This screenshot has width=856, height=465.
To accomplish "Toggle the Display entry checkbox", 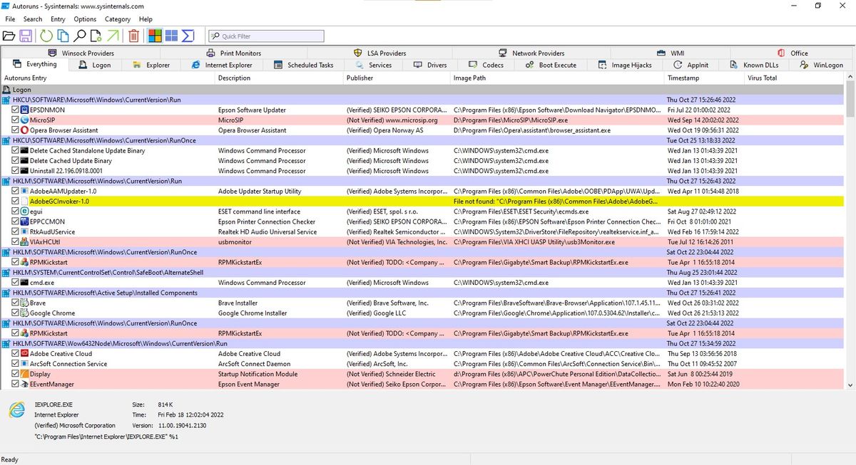I will pos(16,375).
